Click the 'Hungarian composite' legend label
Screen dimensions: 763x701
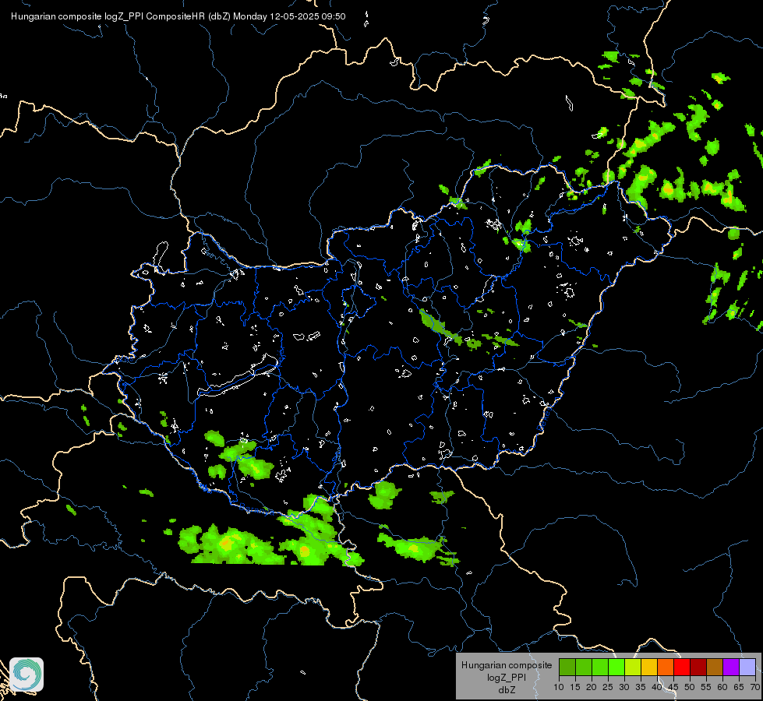click(507, 665)
